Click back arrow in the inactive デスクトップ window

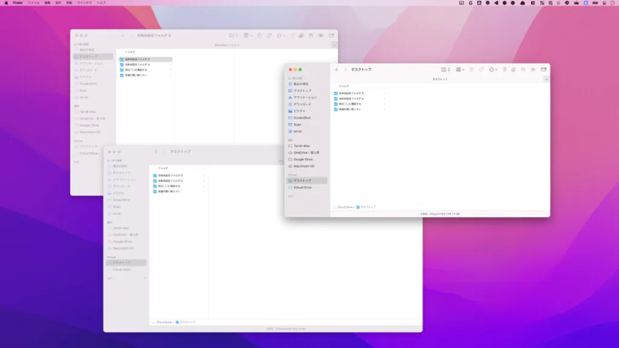[156, 152]
